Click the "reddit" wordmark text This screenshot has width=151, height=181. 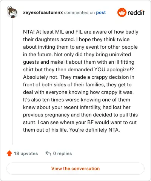pyautogui.click(x=136, y=12)
